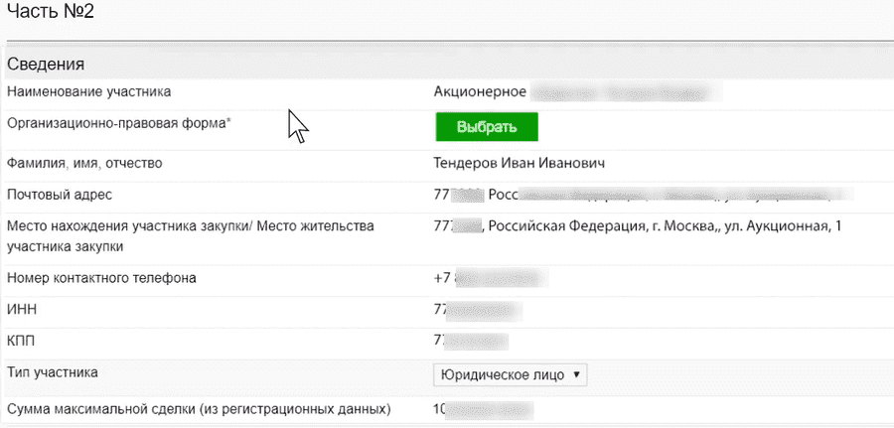Viewport: 894px width, 428px height.
Task: Click the Сведения section header
Action: point(46,65)
